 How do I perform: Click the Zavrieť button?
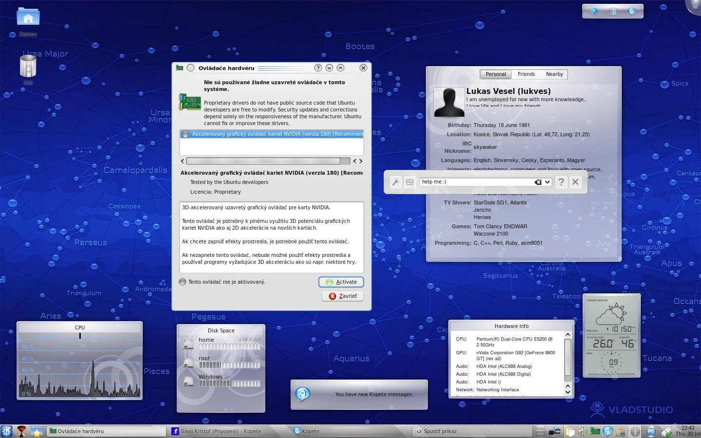343,296
